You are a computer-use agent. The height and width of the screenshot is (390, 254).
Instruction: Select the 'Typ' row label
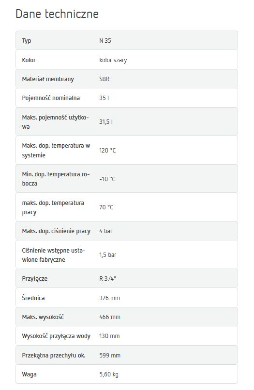tap(27, 41)
